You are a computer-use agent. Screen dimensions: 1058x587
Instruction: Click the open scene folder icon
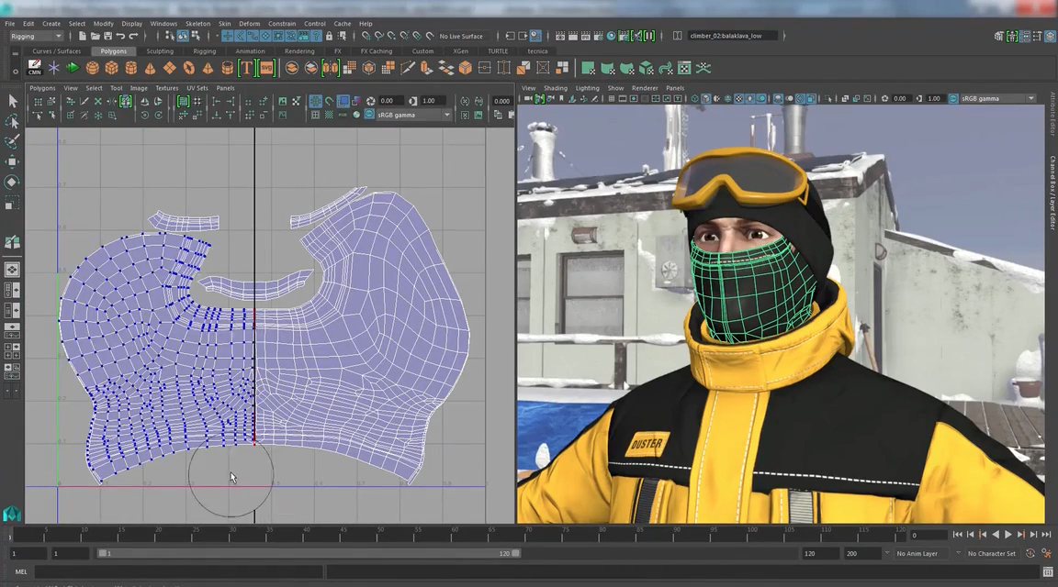pyautogui.click(x=95, y=36)
